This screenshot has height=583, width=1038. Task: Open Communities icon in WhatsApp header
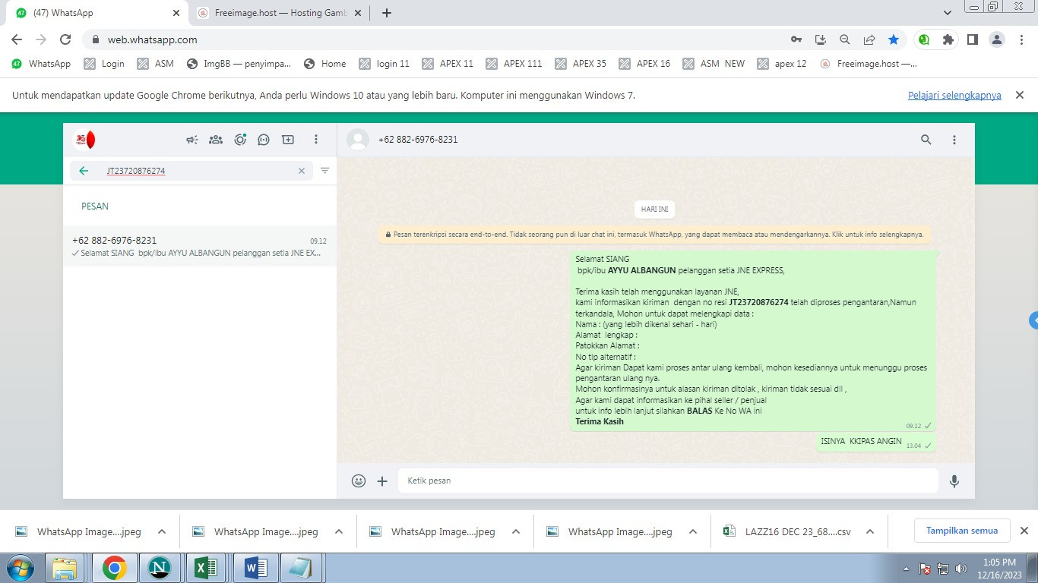[x=216, y=140]
